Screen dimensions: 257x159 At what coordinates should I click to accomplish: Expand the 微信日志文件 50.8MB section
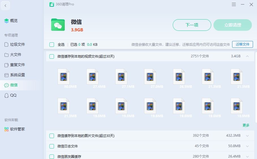point(247,146)
